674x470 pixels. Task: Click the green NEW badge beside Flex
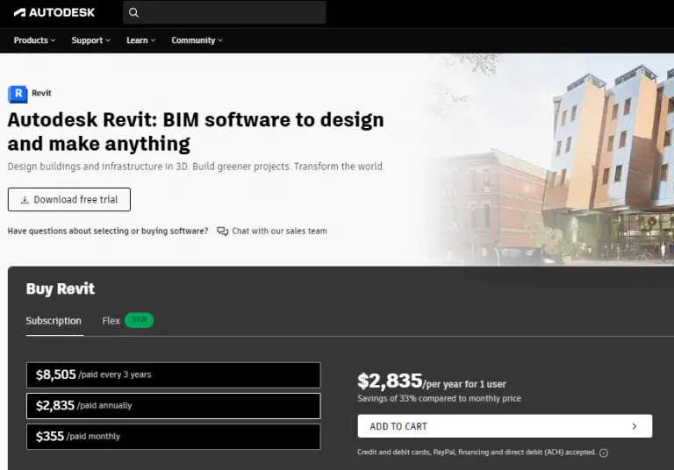point(139,320)
